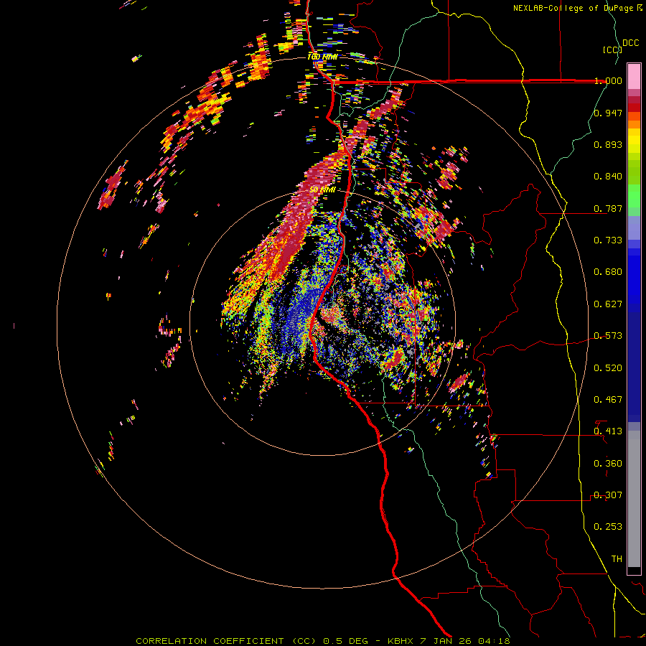The height and width of the screenshot is (646, 646).
Task: Select the 0.627 legend value
Action: click(x=608, y=304)
